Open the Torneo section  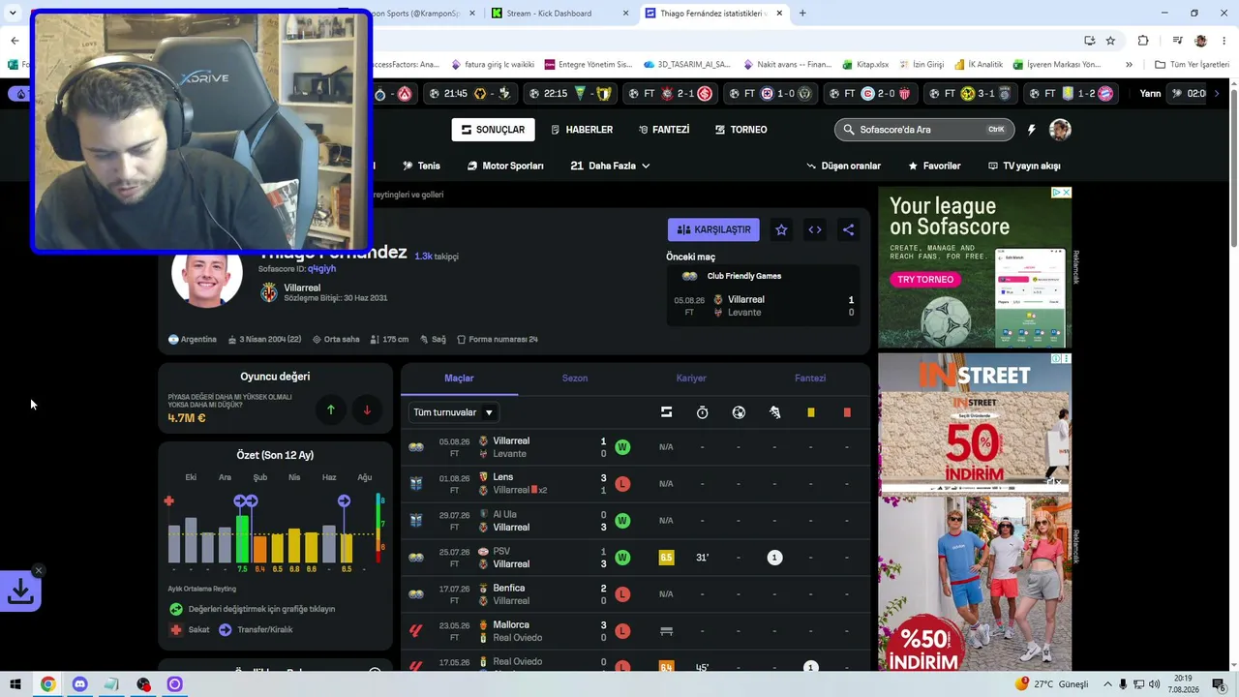741,130
